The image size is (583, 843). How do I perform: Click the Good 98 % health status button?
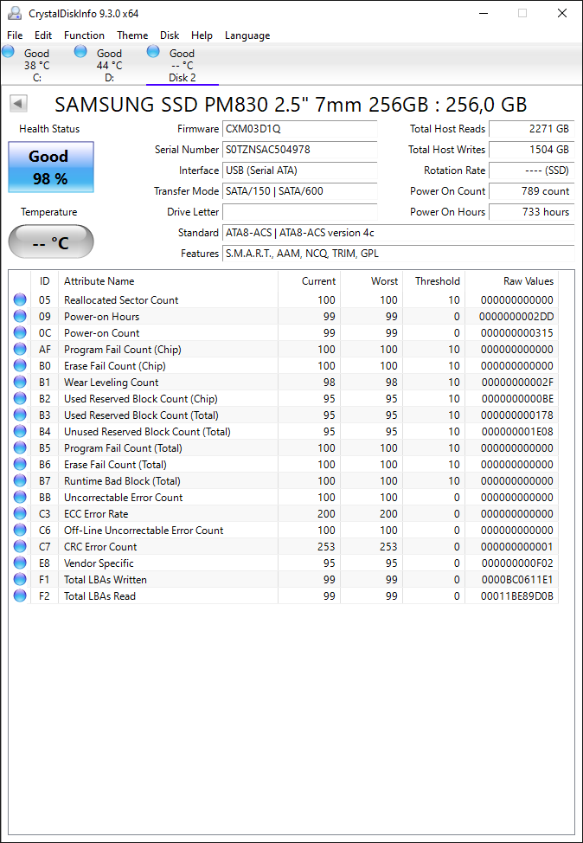(x=51, y=167)
